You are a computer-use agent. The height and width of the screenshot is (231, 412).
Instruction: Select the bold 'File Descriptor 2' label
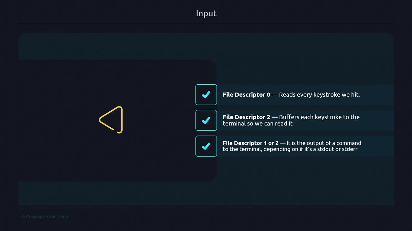coord(246,117)
